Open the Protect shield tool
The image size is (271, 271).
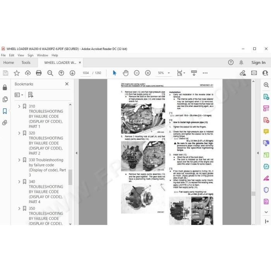click(x=266, y=190)
